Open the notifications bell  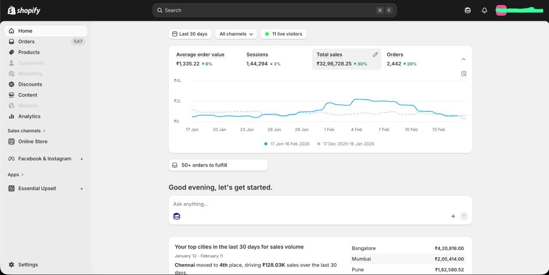(x=484, y=10)
